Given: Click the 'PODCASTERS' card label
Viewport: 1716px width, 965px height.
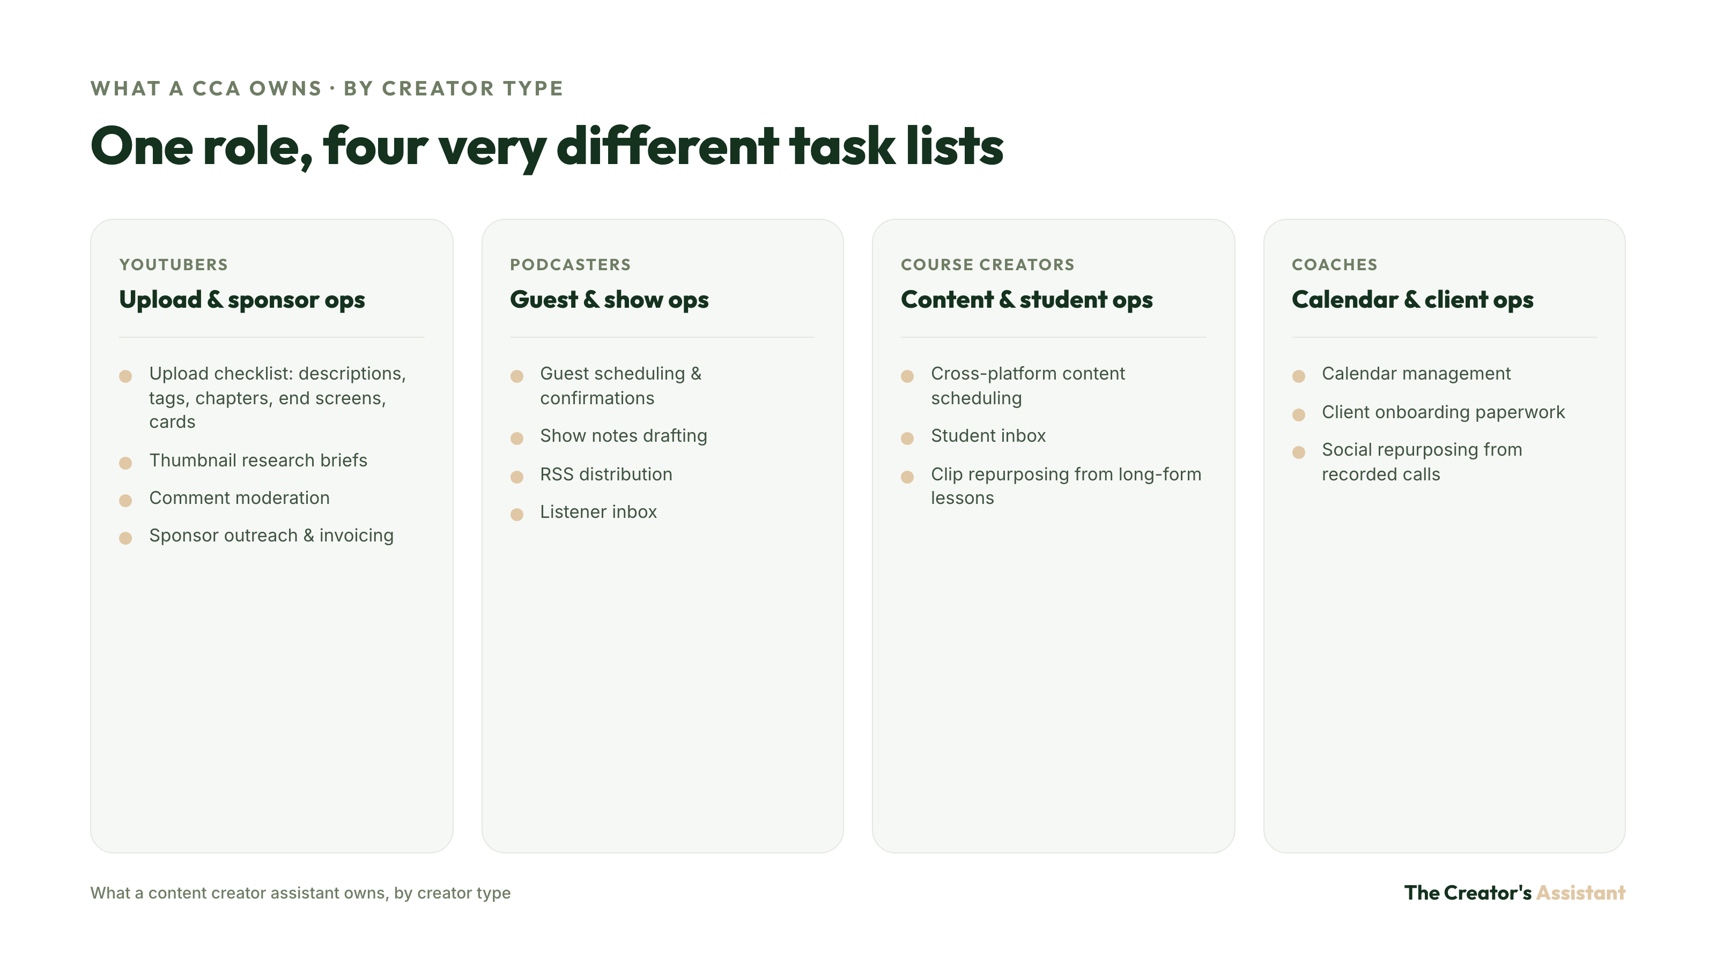Looking at the screenshot, I should click(570, 264).
